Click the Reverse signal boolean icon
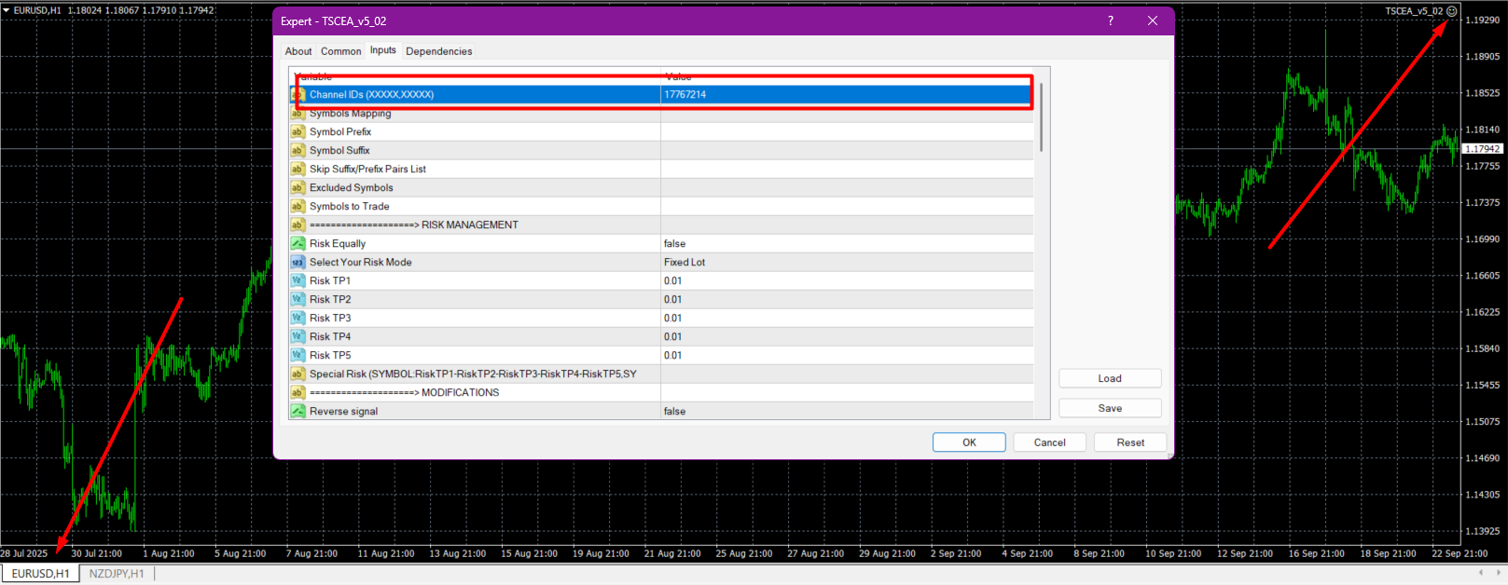 pos(298,411)
